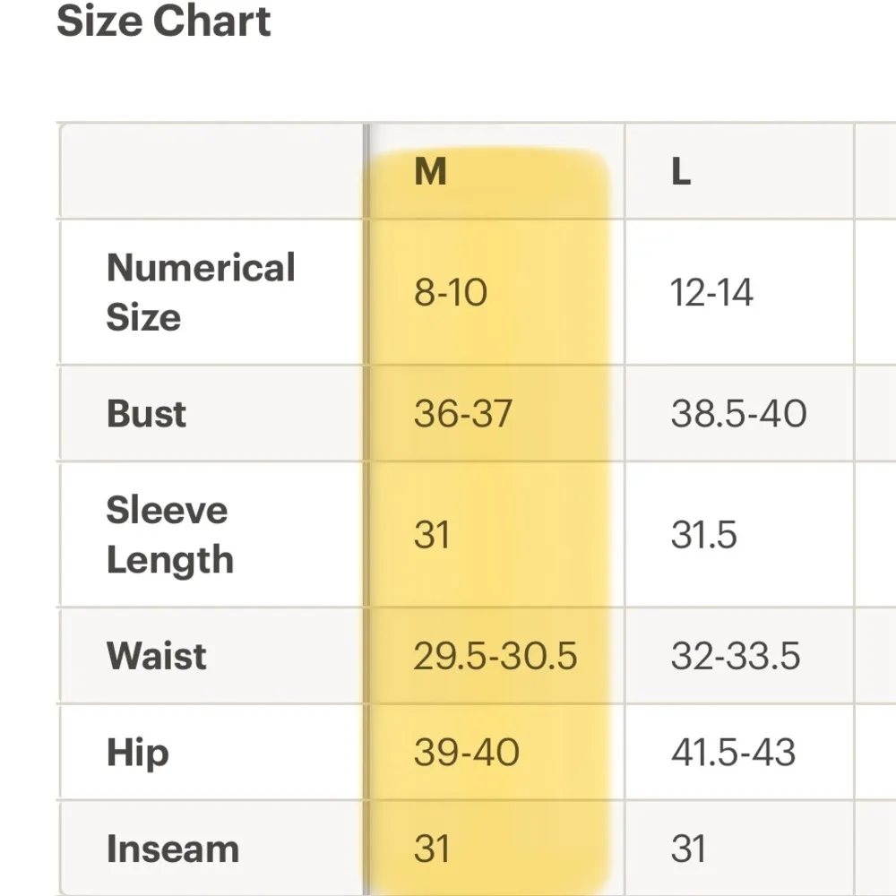The width and height of the screenshot is (896, 896).
Task: Select the L inseam value 31
Action: coord(688,849)
